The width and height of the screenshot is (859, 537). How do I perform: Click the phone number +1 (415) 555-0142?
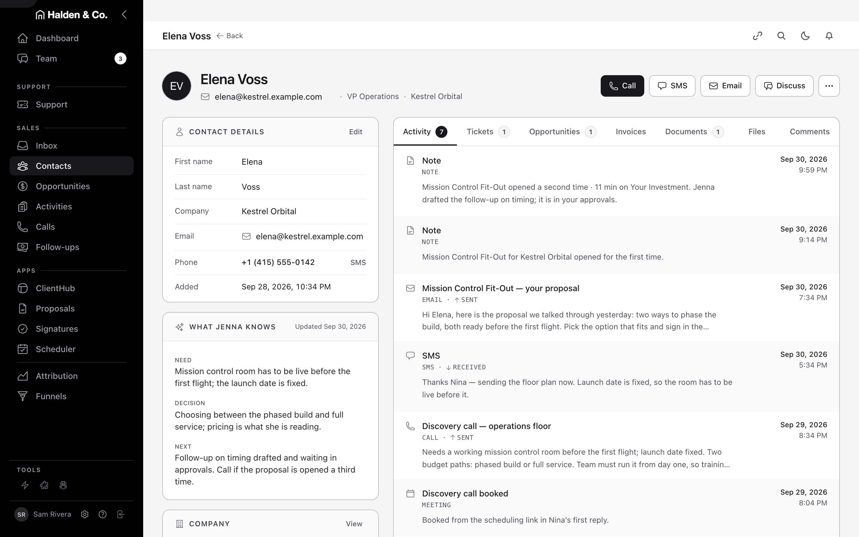coord(278,263)
